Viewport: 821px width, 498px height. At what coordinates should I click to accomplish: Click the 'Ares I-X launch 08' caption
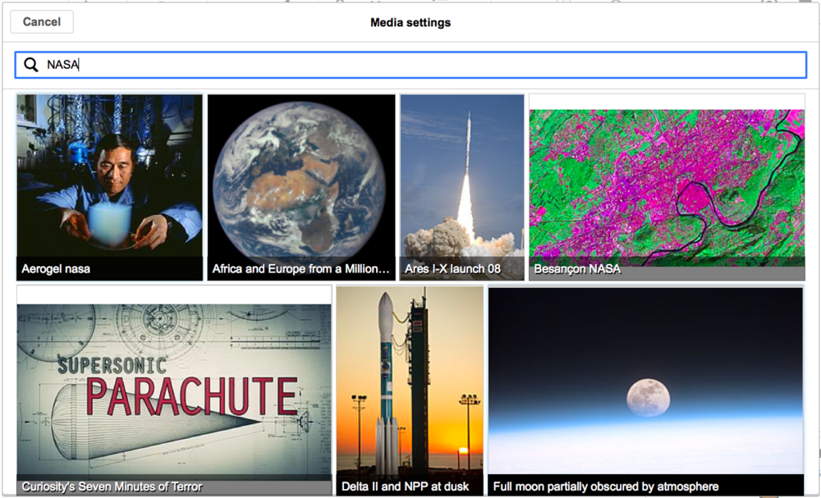(x=452, y=269)
